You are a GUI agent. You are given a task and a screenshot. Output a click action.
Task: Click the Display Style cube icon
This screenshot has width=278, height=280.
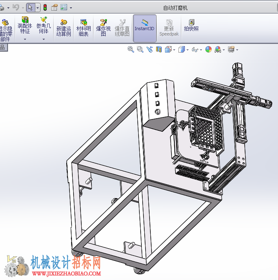(x=182, y=49)
